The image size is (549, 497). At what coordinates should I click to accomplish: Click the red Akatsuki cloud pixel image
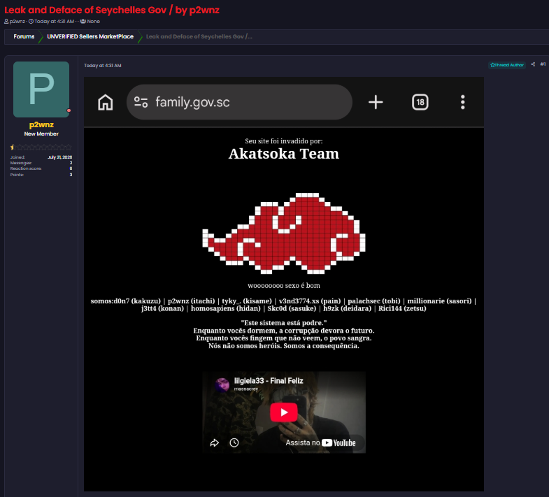click(284, 233)
